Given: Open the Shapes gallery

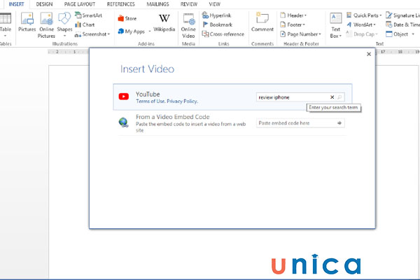Looking at the screenshot, I should (64, 24).
